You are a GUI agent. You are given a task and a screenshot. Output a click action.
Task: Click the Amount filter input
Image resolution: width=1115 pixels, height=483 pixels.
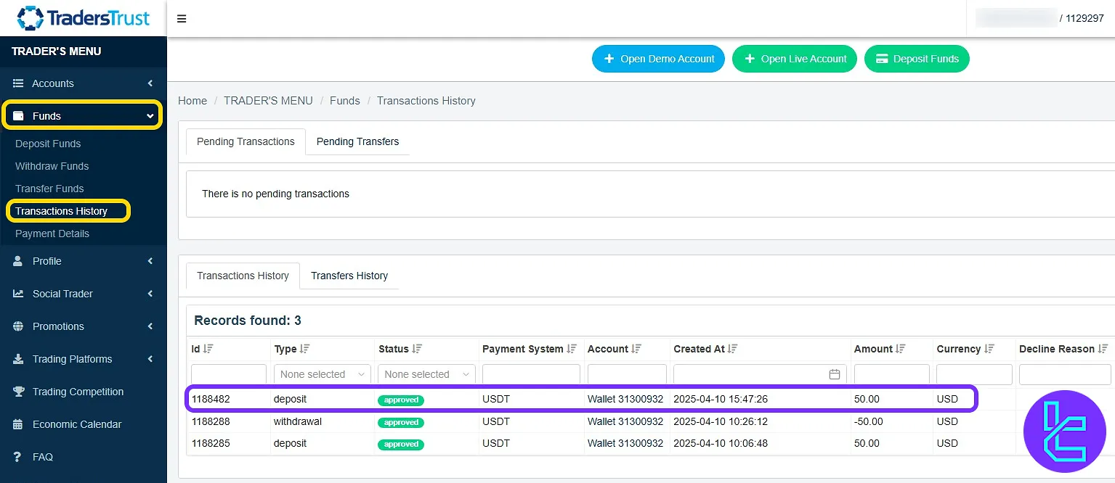pyautogui.click(x=892, y=374)
